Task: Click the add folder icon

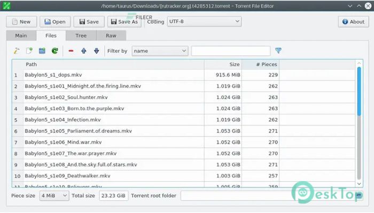Action: click(x=42, y=51)
